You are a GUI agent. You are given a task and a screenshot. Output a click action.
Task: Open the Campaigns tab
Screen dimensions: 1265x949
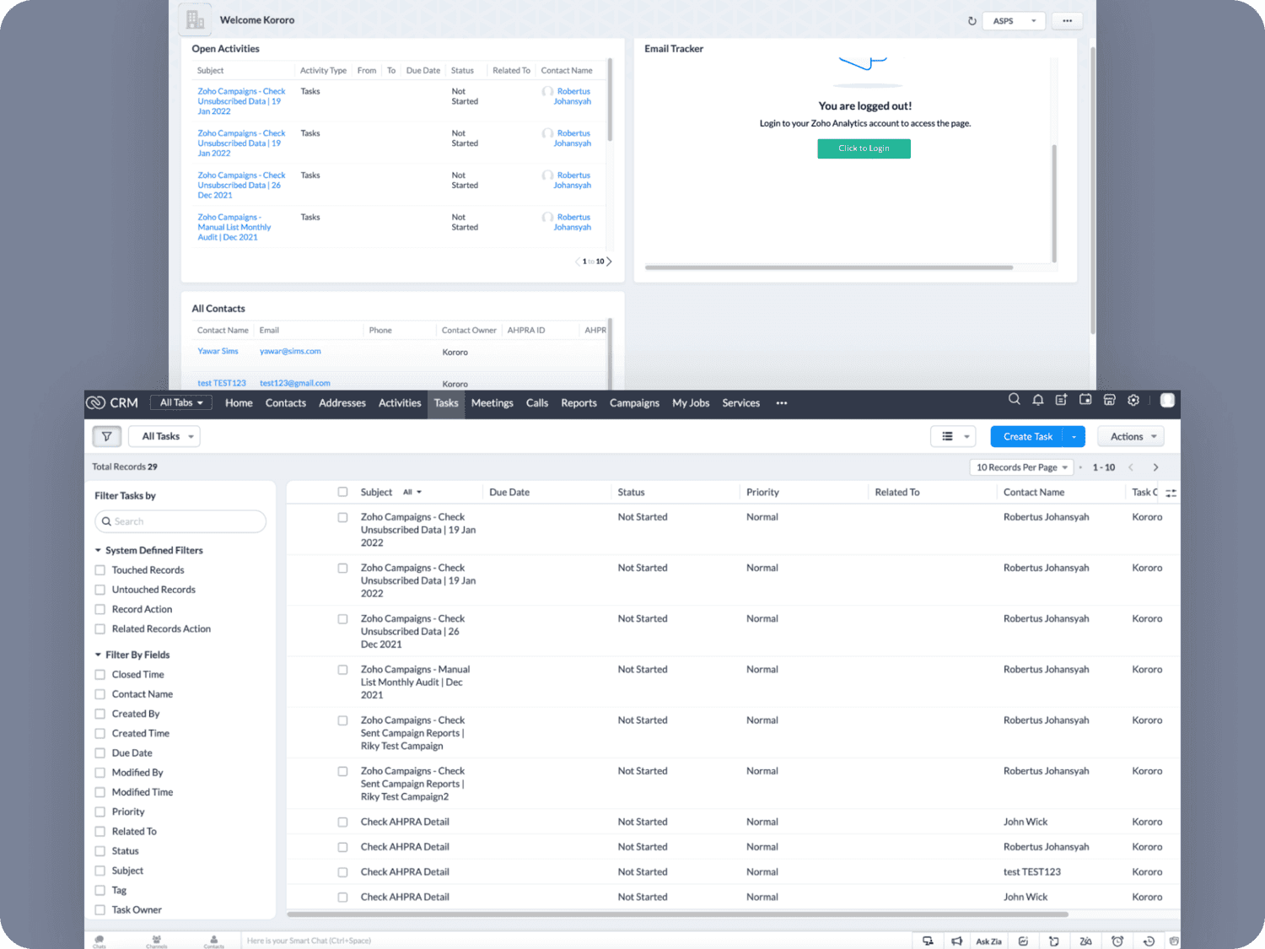point(635,403)
